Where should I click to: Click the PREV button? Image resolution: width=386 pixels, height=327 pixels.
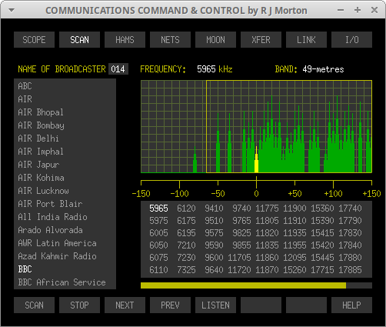click(x=170, y=305)
